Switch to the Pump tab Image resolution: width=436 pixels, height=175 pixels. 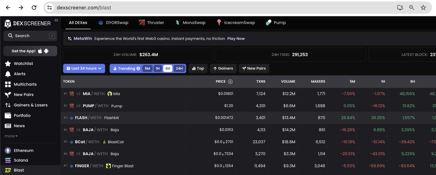pyautogui.click(x=276, y=22)
